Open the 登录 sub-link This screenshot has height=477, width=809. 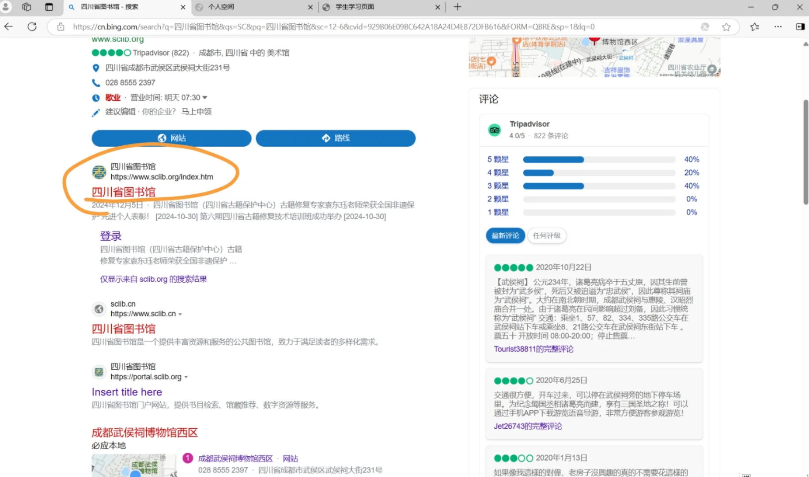click(x=110, y=236)
